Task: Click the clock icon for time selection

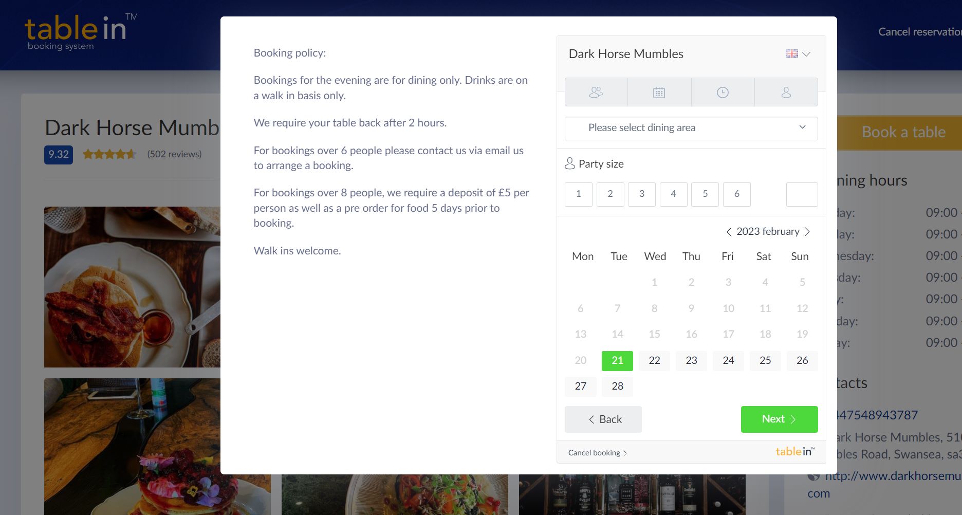Action: point(723,92)
